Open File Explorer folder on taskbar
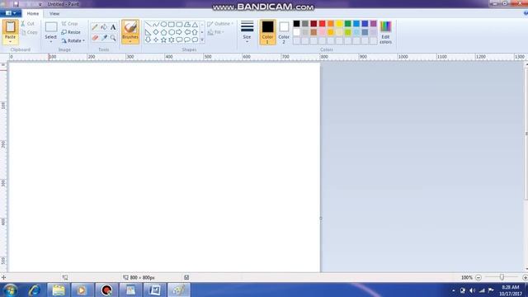528x297 pixels. point(59,290)
